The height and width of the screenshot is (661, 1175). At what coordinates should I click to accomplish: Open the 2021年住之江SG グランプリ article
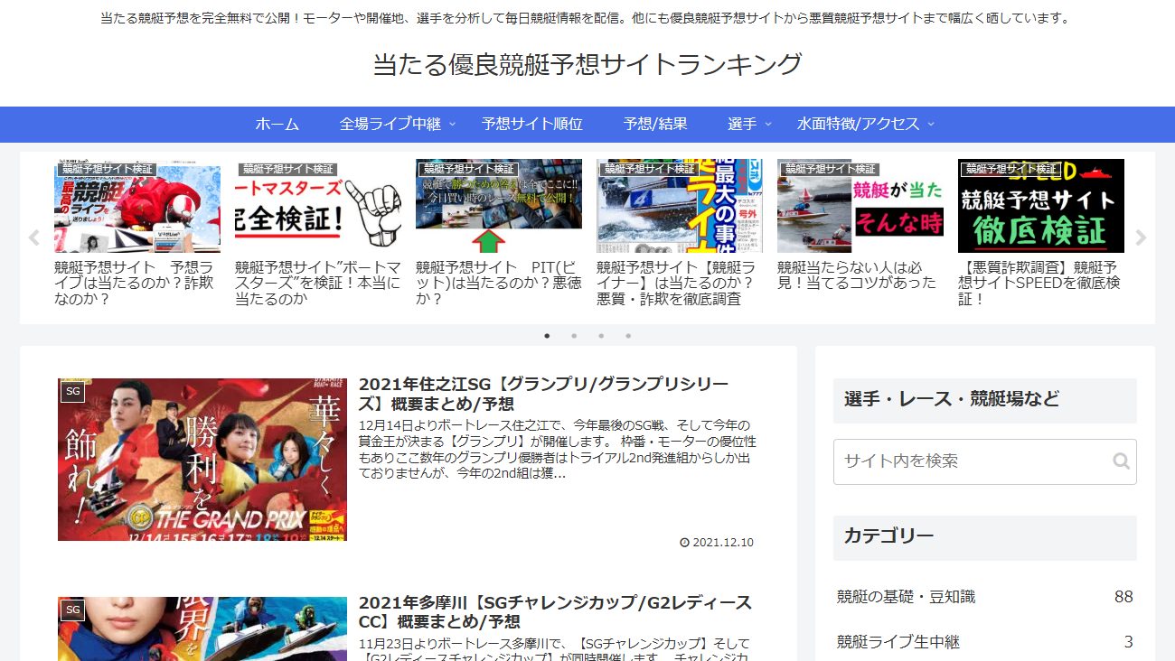(543, 394)
